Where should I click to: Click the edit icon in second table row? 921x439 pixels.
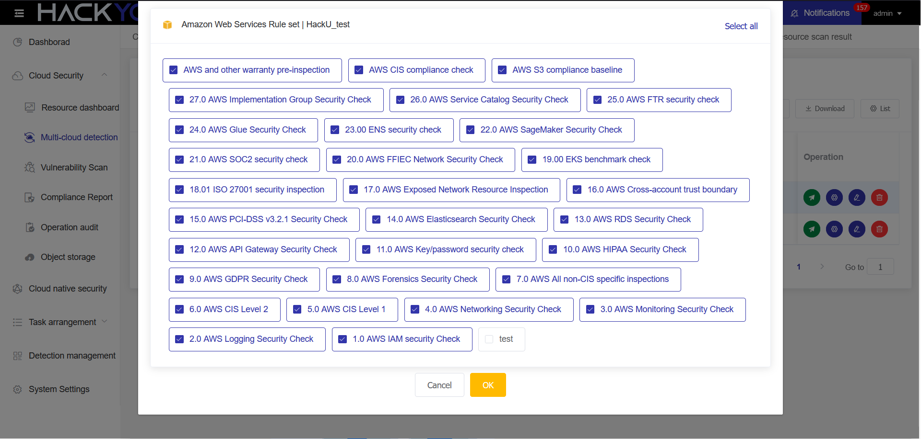tap(857, 229)
